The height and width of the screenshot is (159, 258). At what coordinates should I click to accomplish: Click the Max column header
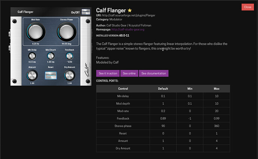tap(216, 89)
